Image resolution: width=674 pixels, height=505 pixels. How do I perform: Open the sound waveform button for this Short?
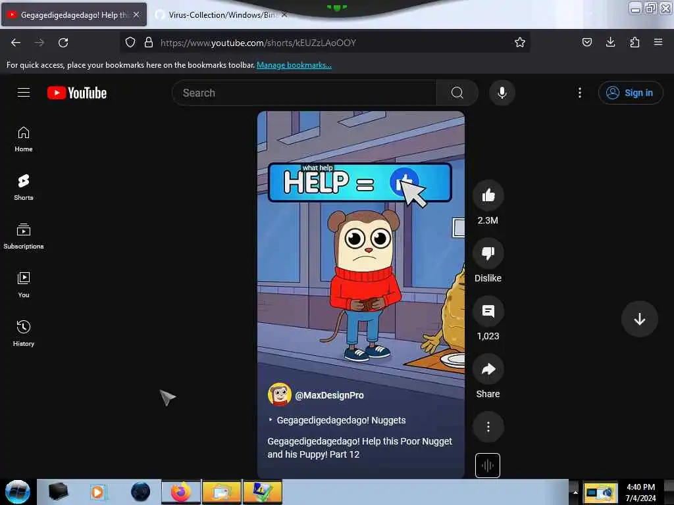pyautogui.click(x=488, y=465)
